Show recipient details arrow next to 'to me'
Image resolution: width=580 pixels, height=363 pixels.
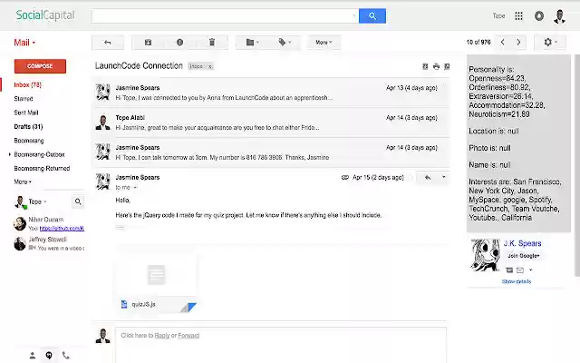click(135, 188)
